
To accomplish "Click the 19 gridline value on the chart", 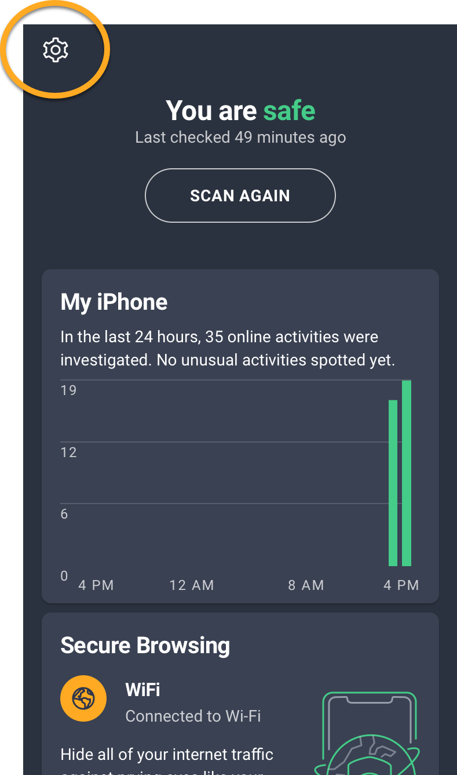I will 68,390.
